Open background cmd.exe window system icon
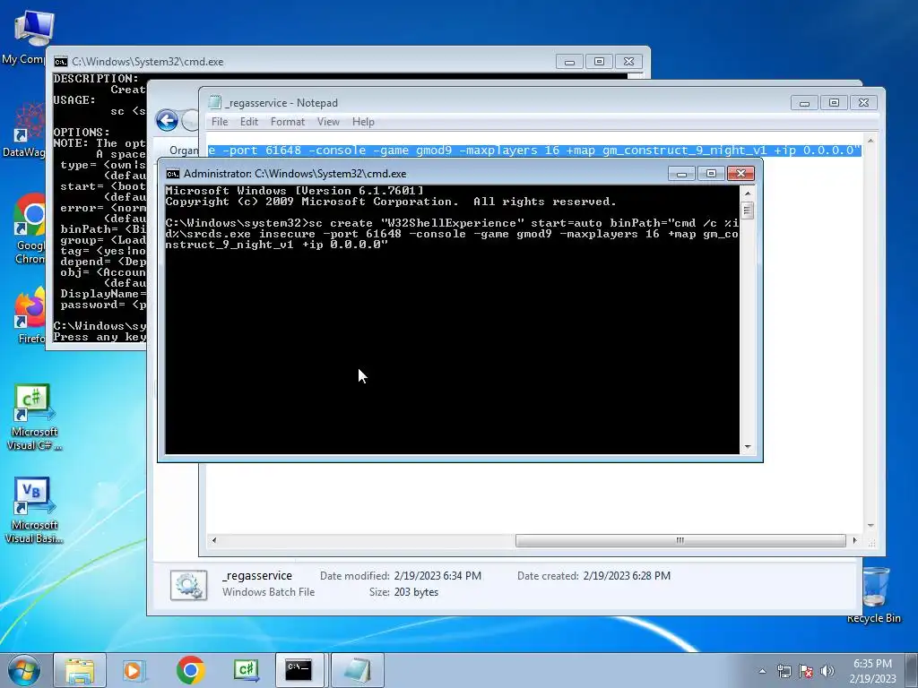918x688 pixels. [60, 62]
